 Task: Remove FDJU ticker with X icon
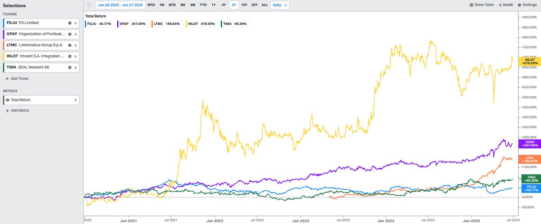coord(75,22)
